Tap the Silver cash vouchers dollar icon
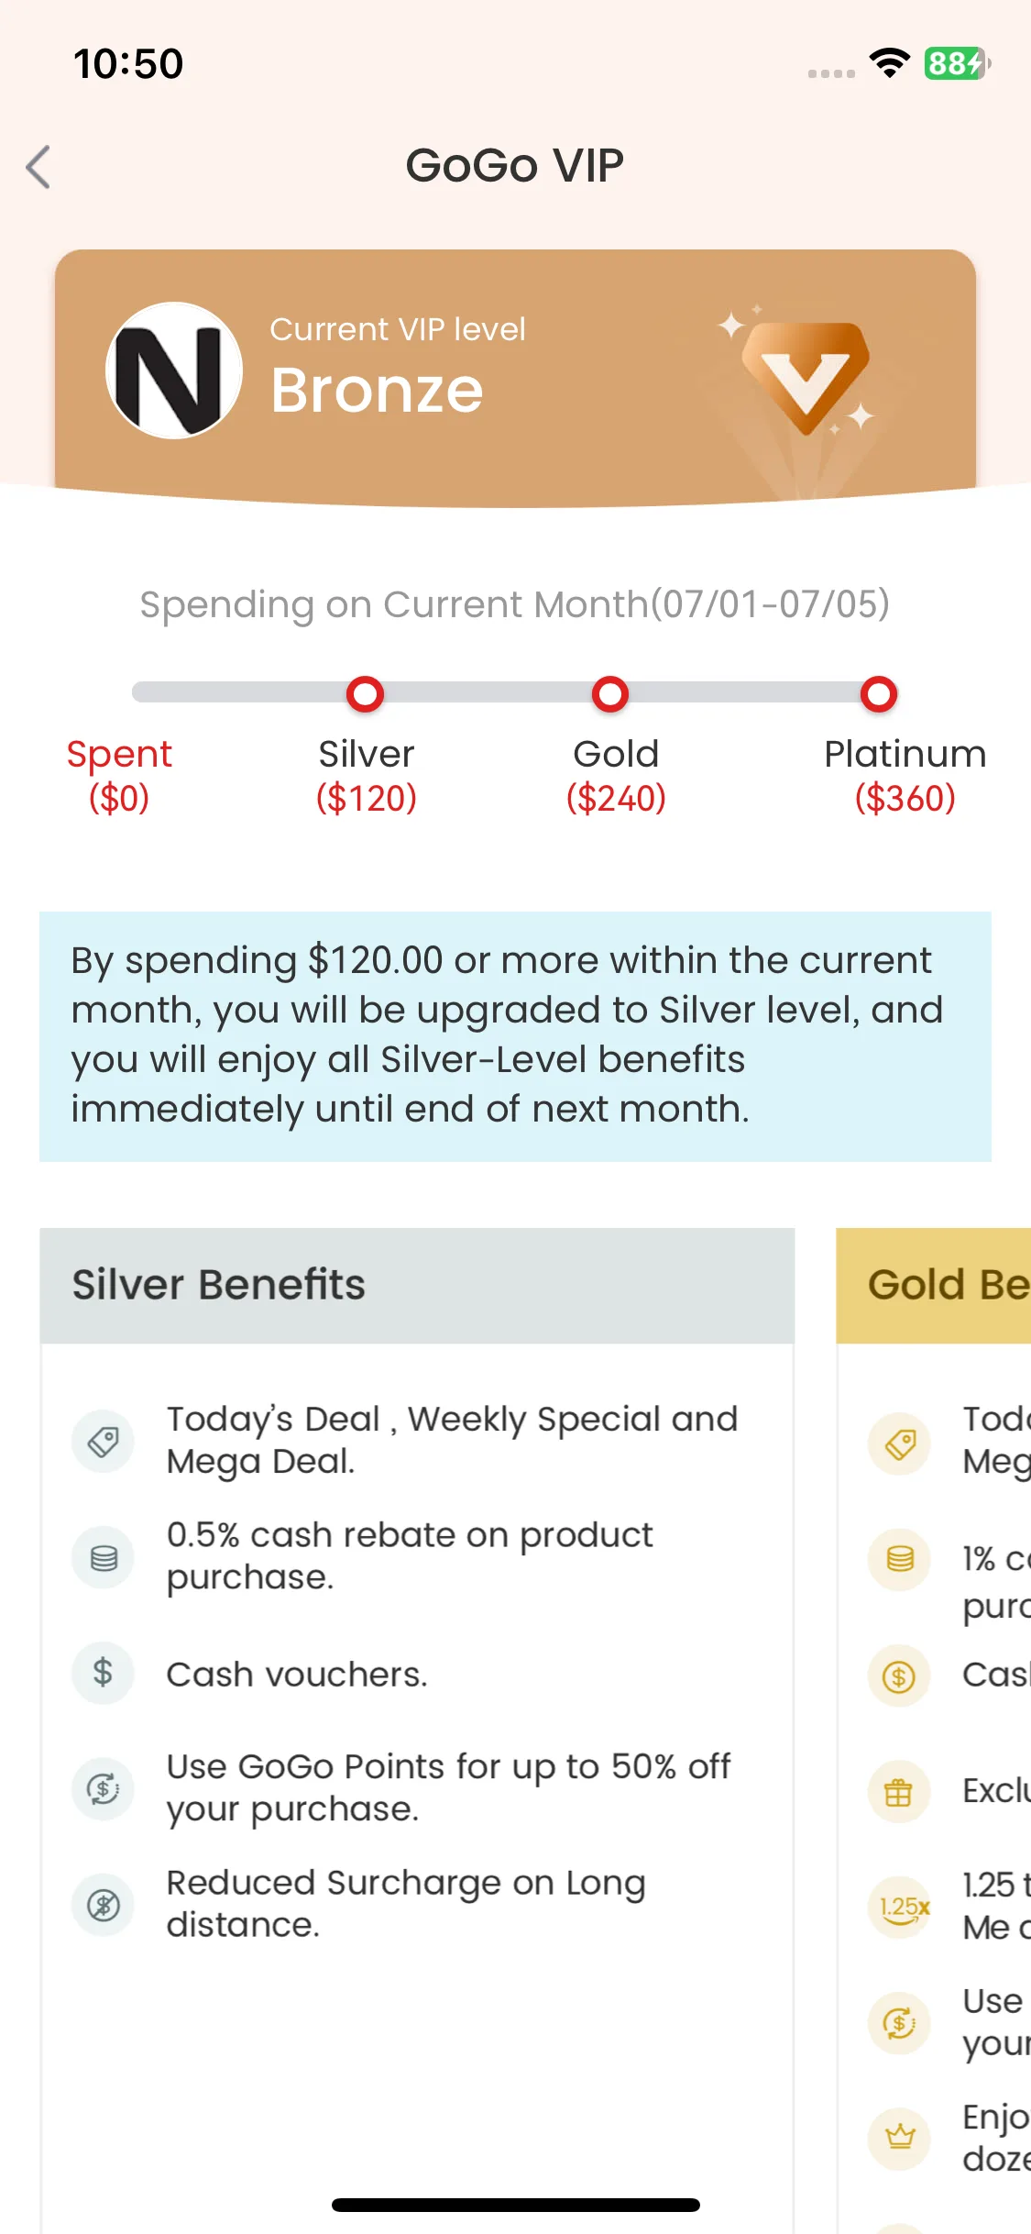 (x=104, y=1673)
